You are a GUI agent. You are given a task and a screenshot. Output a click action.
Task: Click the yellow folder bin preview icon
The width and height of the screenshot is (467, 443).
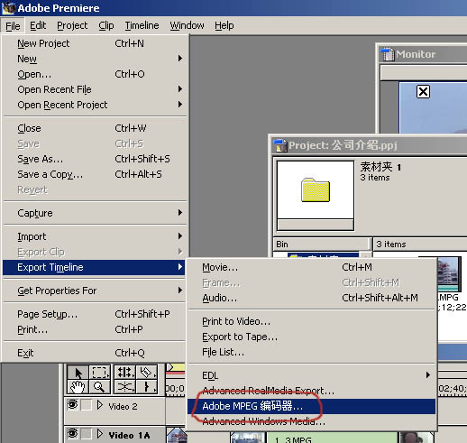click(x=316, y=189)
